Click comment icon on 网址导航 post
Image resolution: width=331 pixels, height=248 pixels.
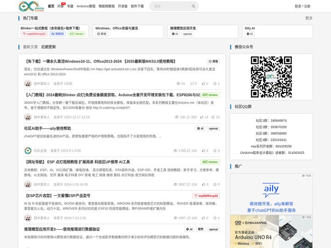[189, 184]
